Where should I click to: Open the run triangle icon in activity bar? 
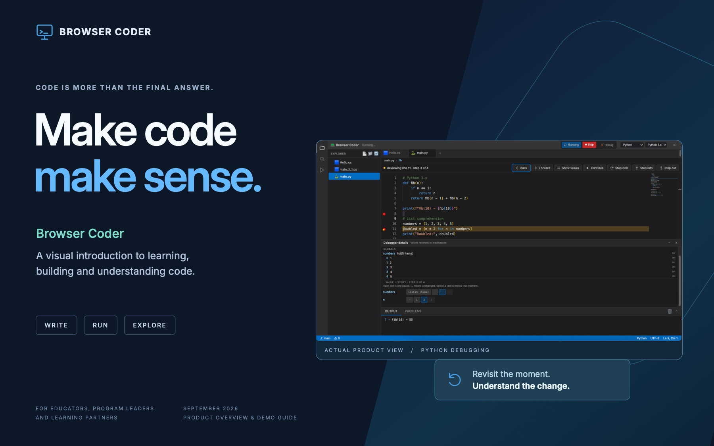click(322, 170)
